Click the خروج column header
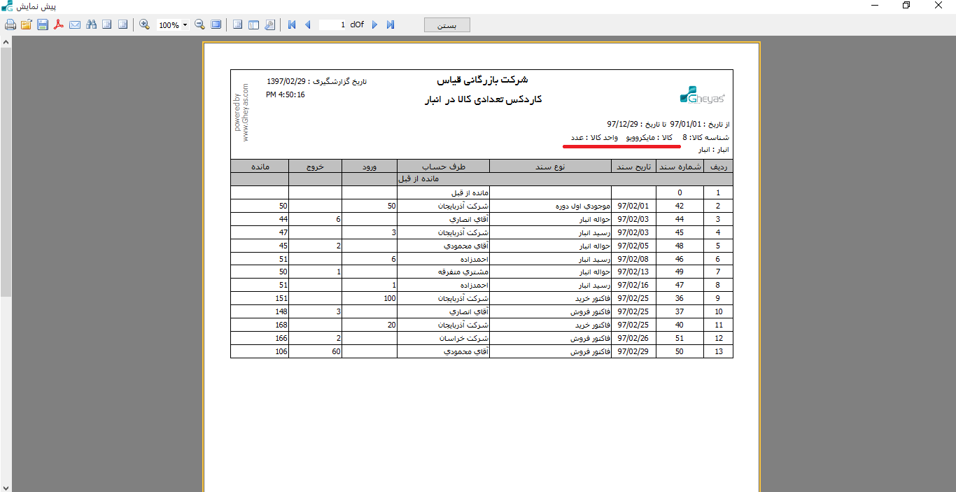 pos(315,167)
